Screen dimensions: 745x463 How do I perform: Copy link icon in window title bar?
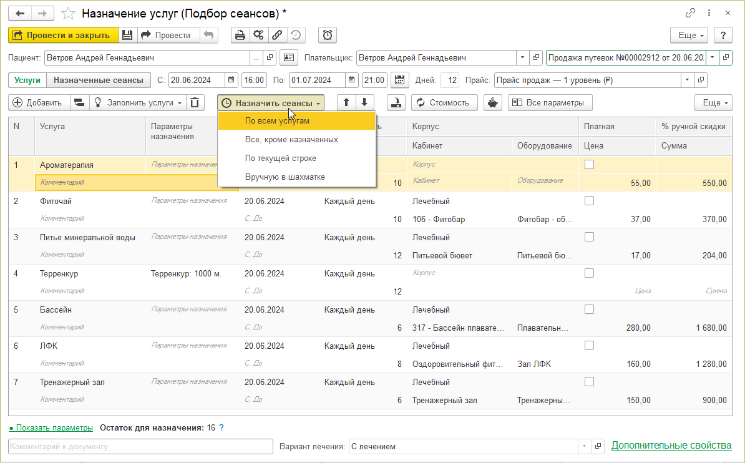690,13
